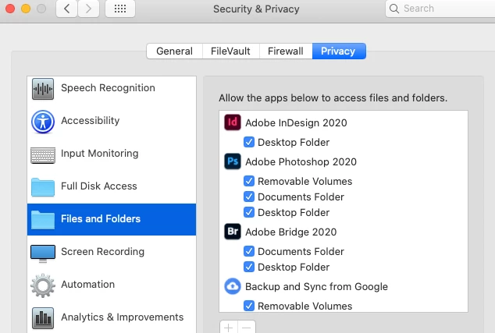Viewport: 495px width, 333px height.
Task: Go forward with the right arrow button
Action: [x=89, y=9]
